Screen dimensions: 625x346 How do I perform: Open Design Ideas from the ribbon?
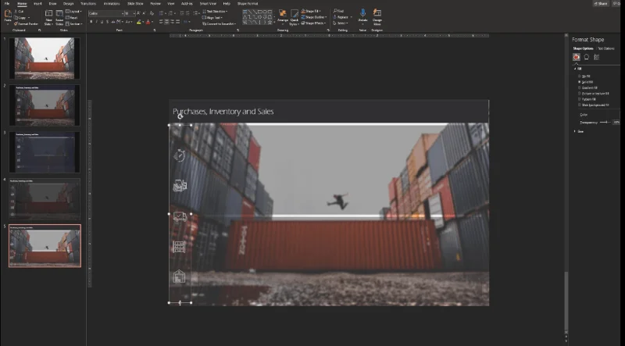(377, 16)
